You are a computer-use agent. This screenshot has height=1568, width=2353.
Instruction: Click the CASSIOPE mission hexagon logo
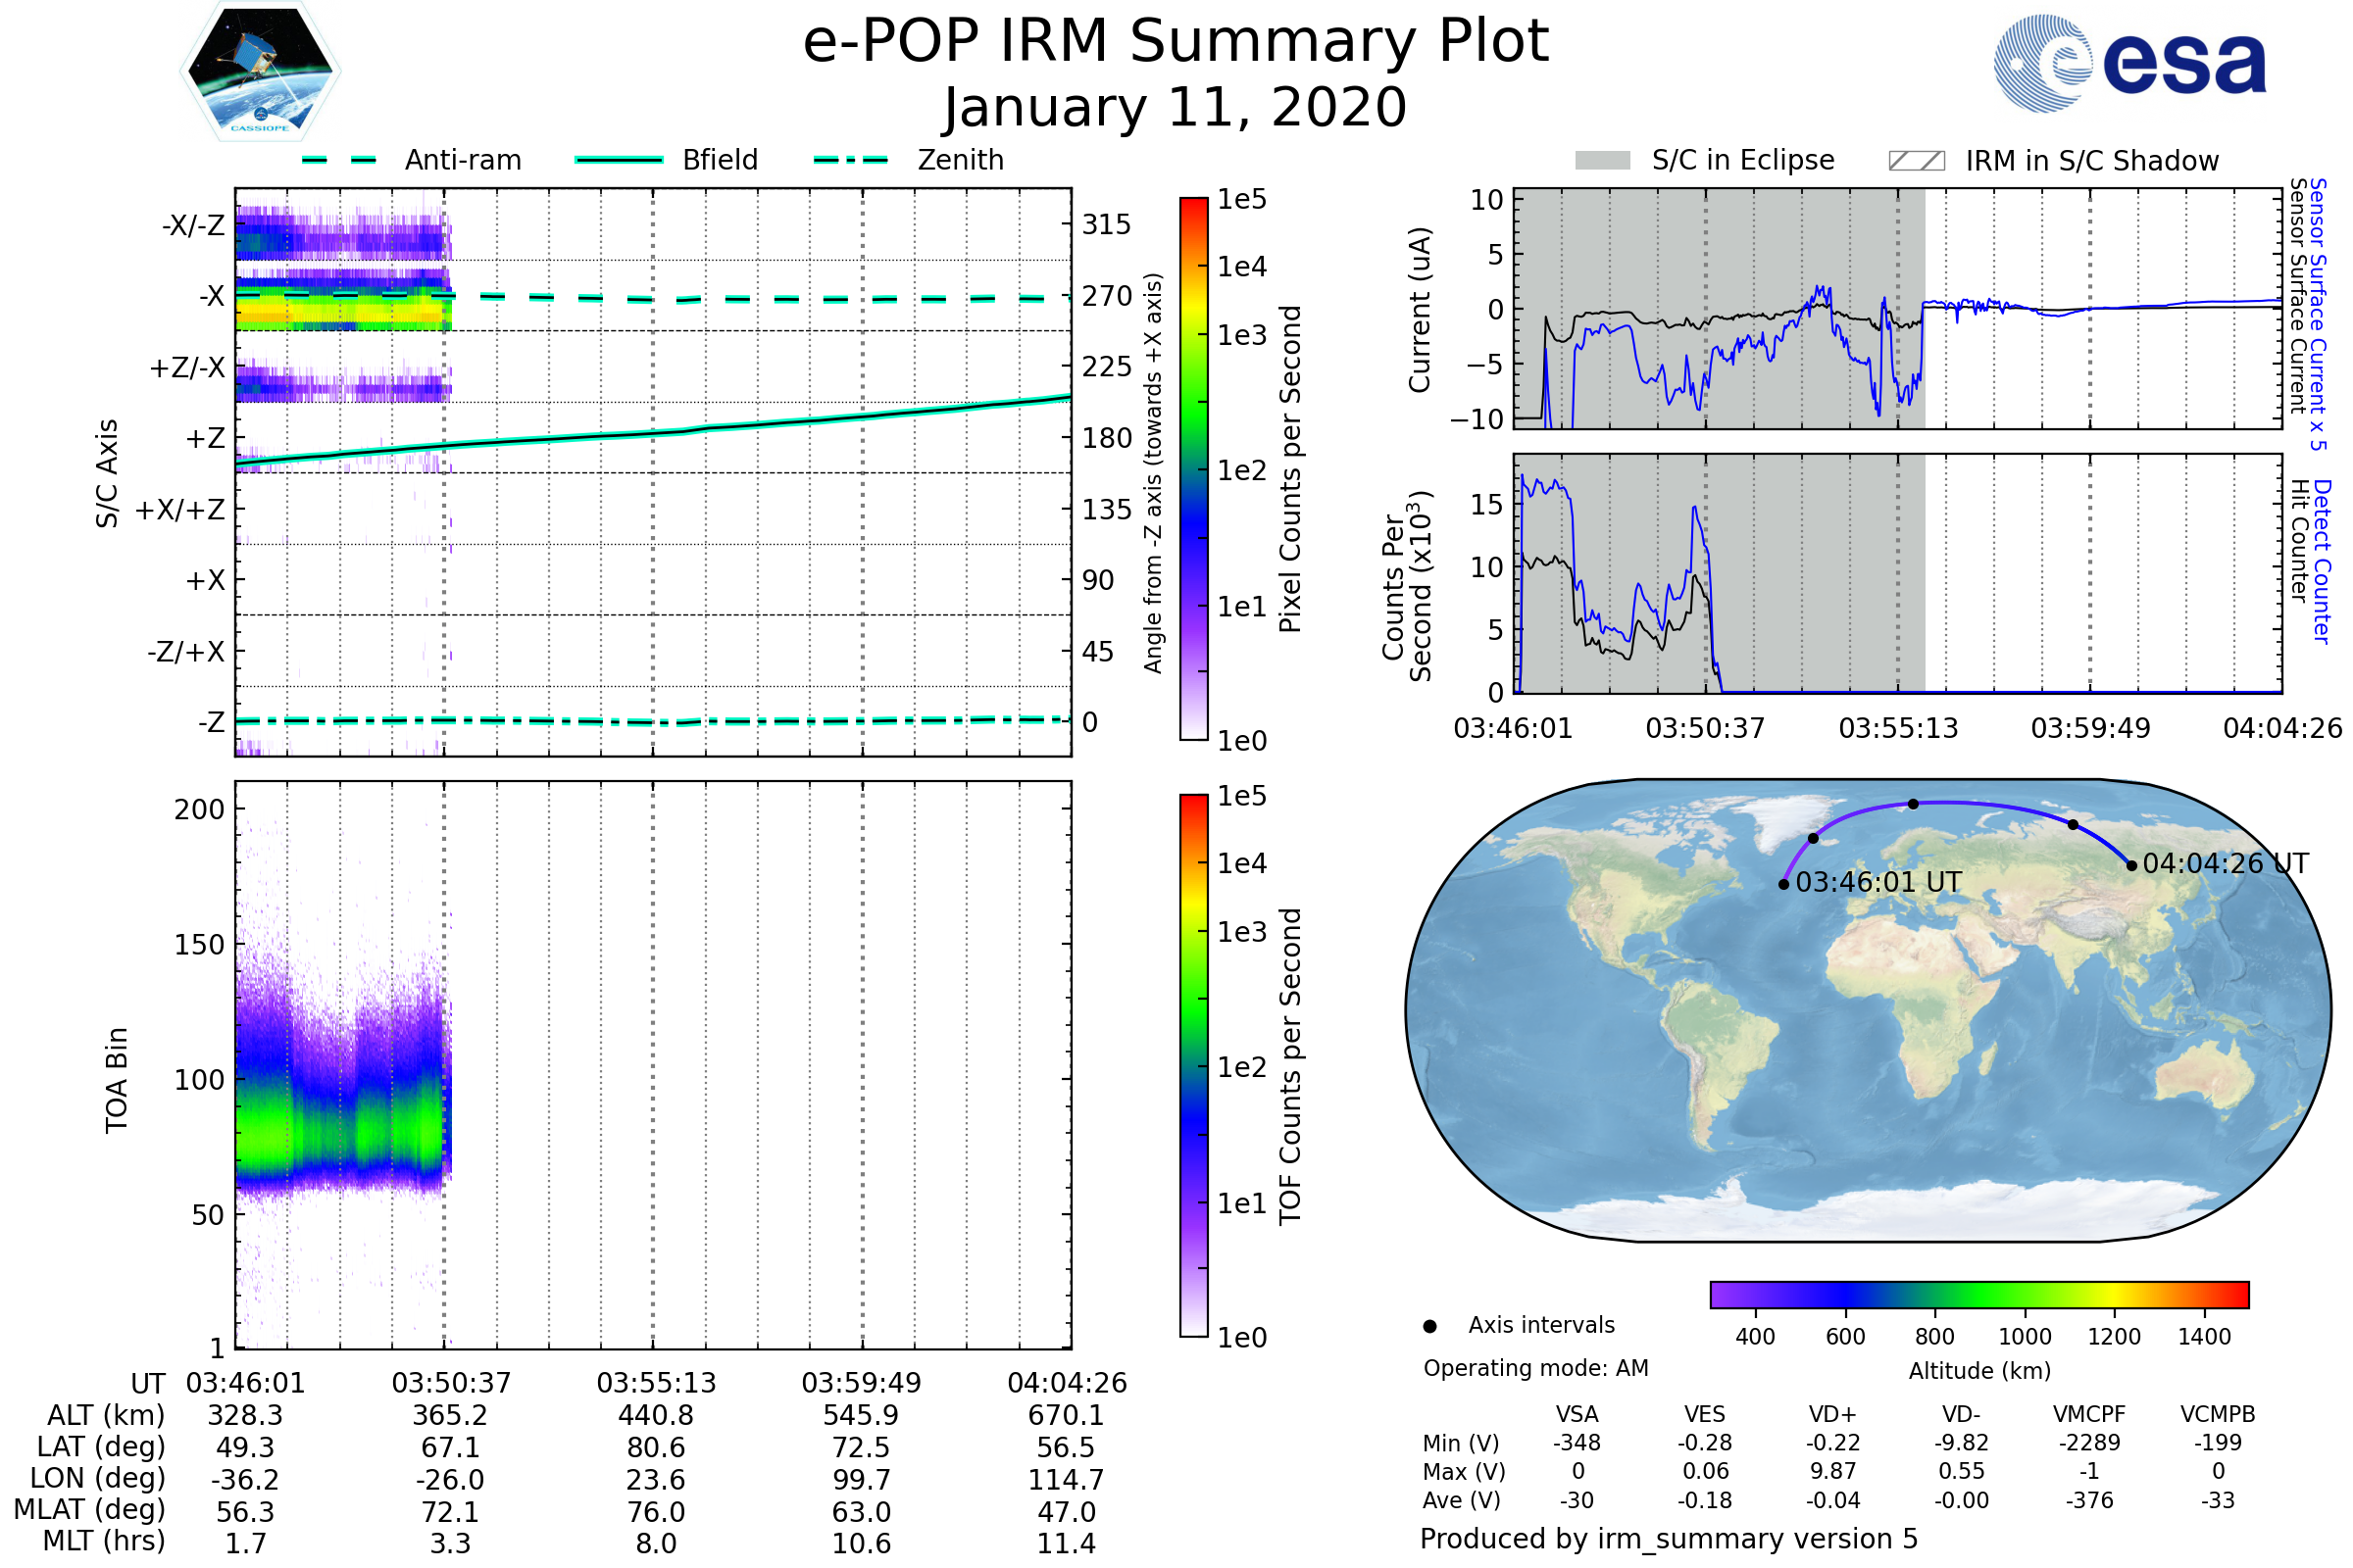[260, 72]
